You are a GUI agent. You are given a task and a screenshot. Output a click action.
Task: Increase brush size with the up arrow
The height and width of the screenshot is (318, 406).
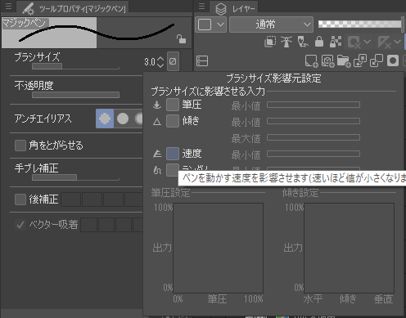pyautogui.click(x=160, y=59)
